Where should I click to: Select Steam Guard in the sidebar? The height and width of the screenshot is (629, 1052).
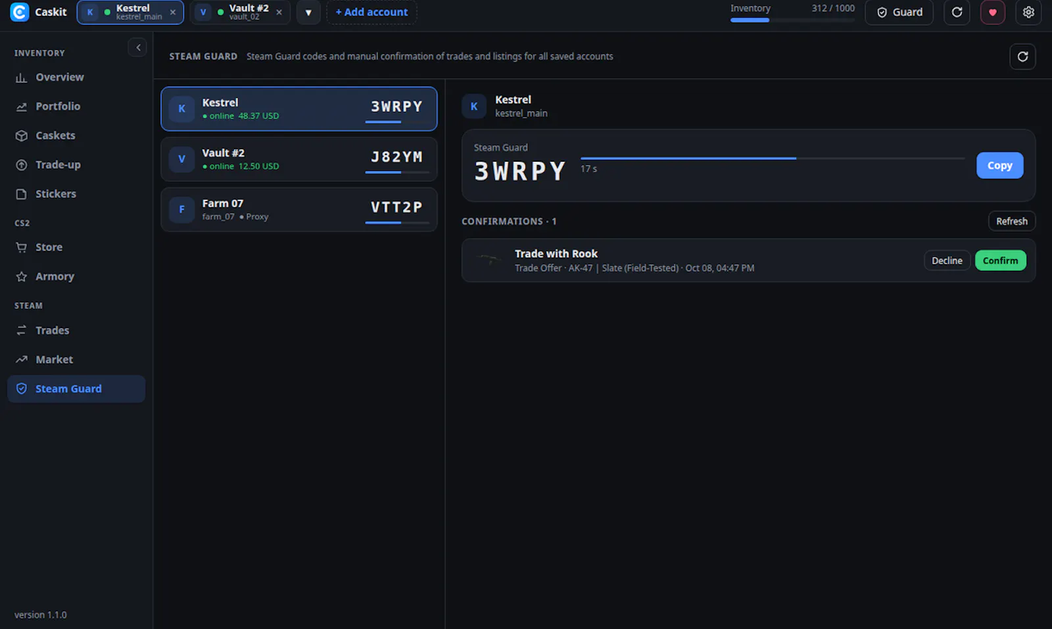click(76, 389)
